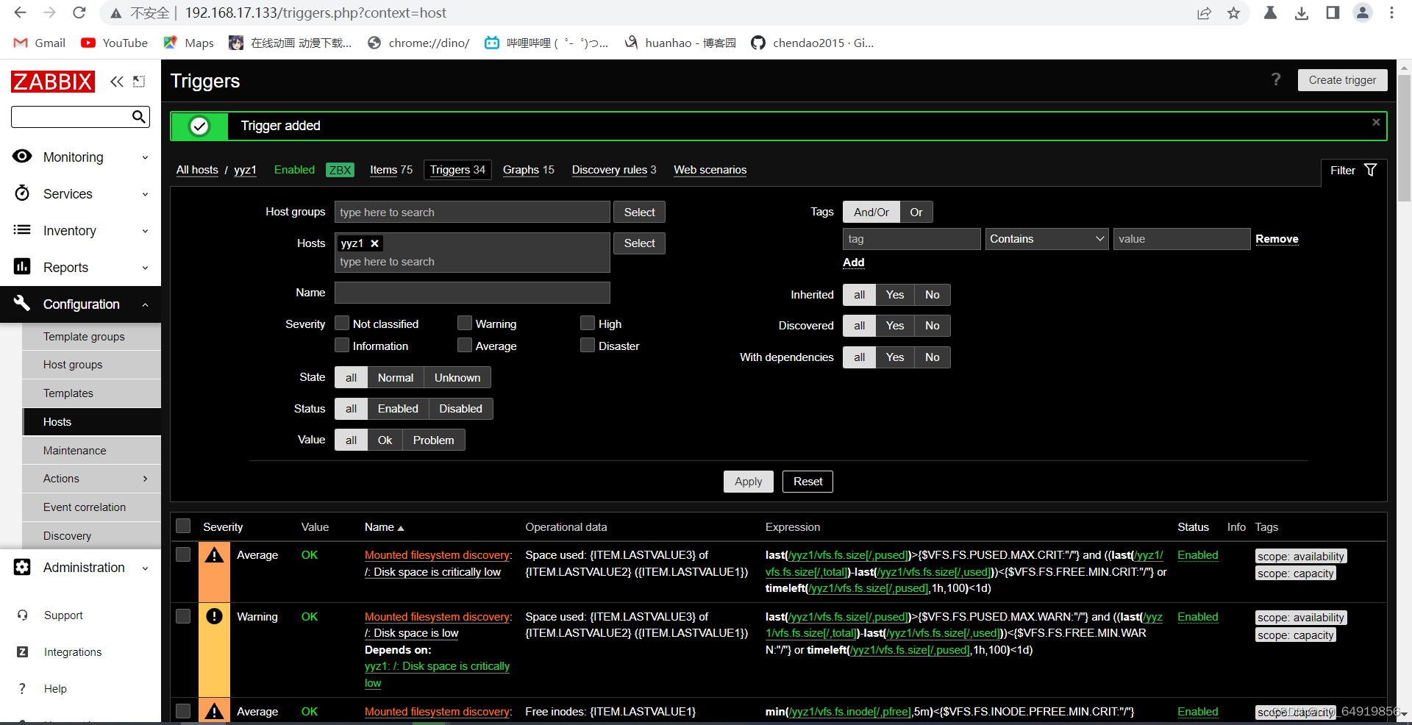This screenshot has height=725, width=1412.
Task: Open Gmail bookmark
Action: coord(40,43)
